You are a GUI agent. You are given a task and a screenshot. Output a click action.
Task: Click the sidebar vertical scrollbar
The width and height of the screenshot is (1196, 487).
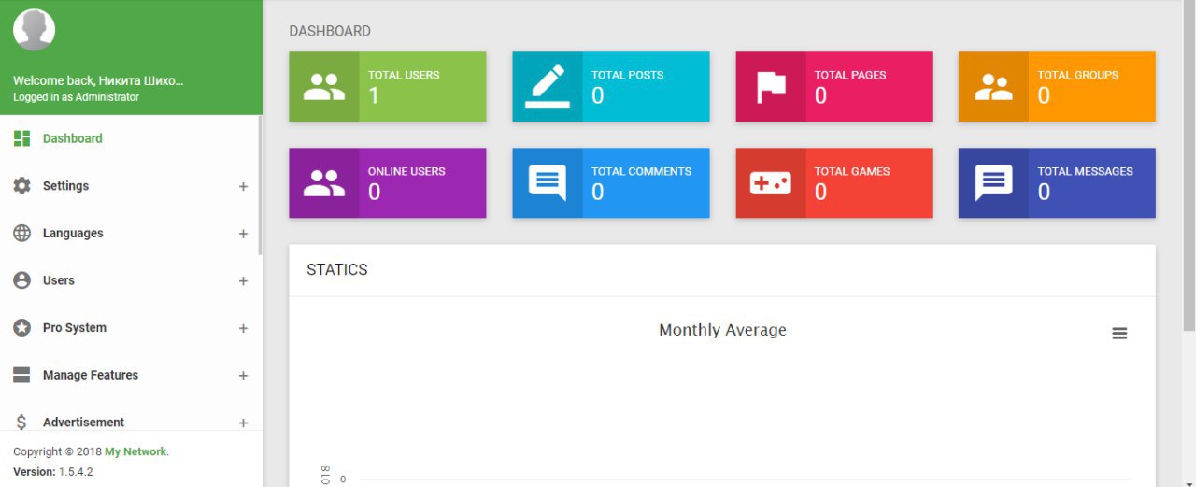(x=261, y=185)
